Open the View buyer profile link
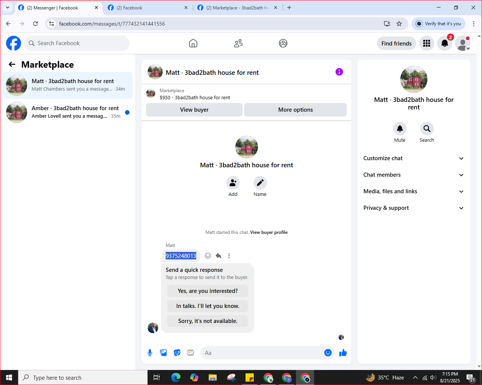 269,232
